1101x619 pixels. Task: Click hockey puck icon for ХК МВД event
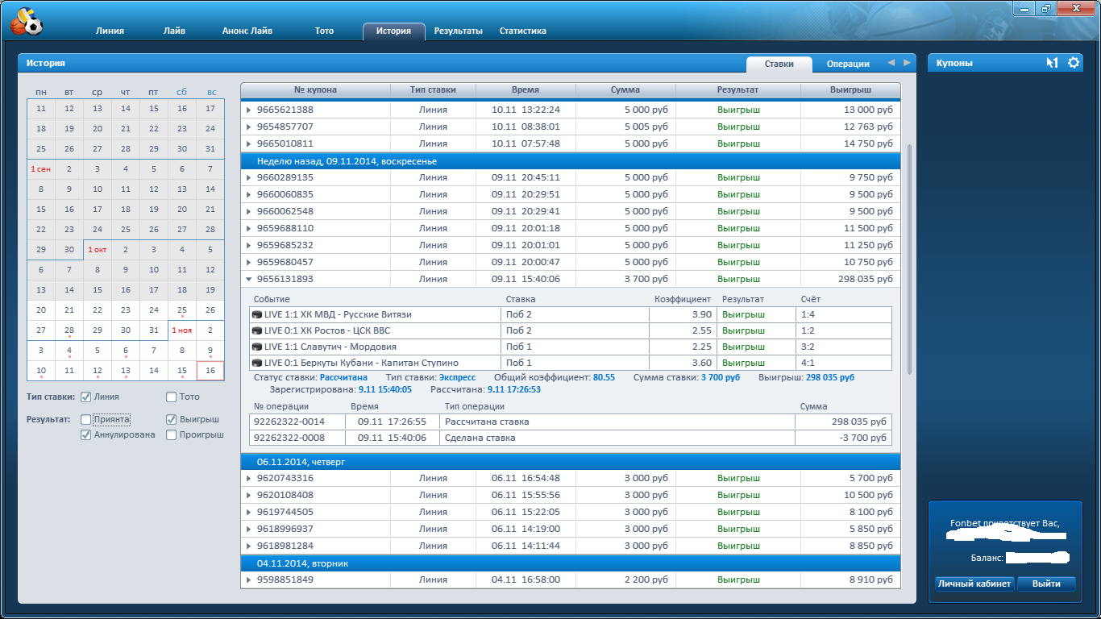click(x=257, y=314)
